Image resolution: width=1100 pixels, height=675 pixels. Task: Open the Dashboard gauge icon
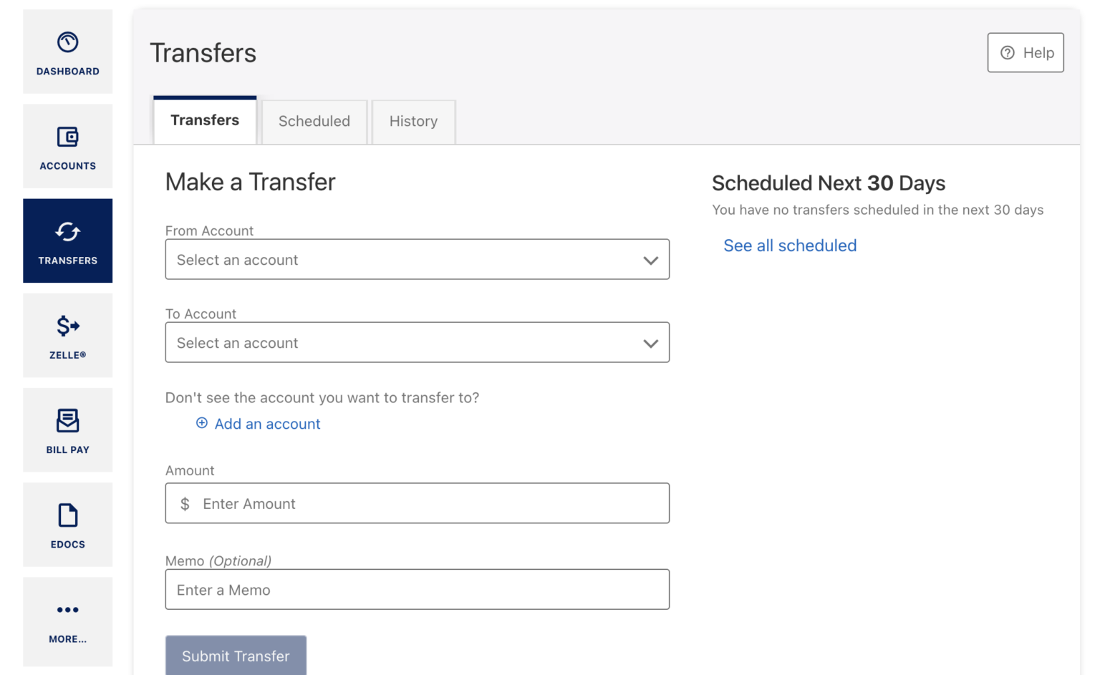point(67,42)
